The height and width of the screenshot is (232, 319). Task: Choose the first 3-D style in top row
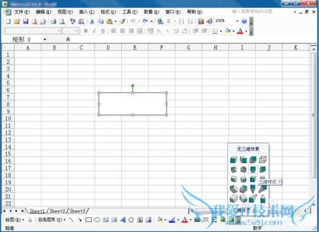[x=234, y=160]
